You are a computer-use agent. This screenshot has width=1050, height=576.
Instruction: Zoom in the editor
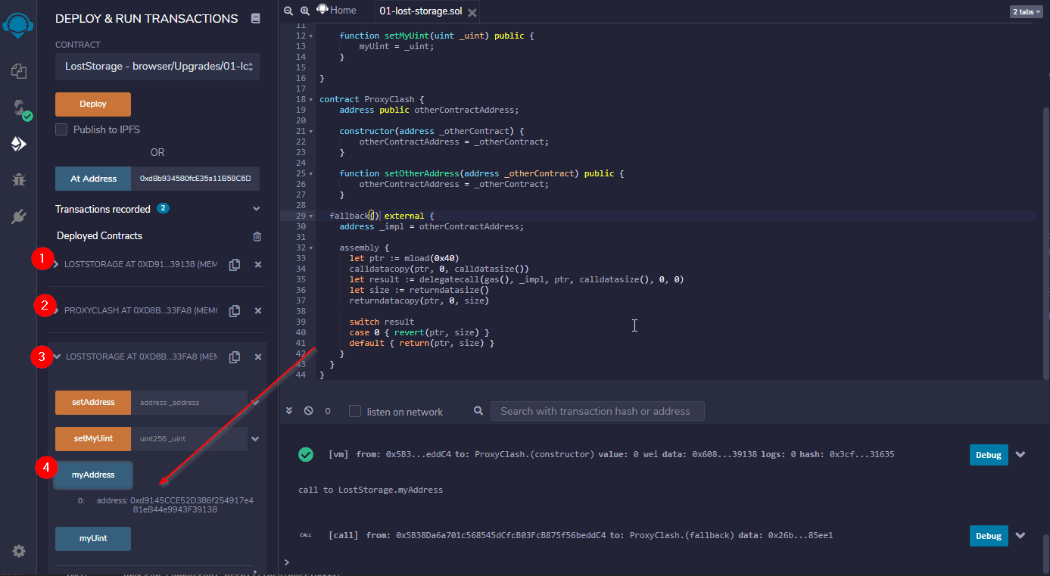click(305, 11)
